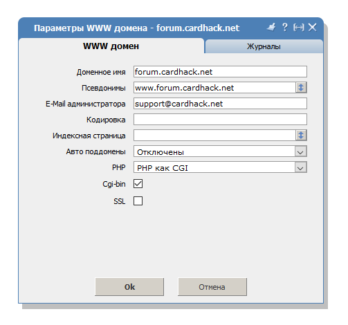Click the empty Кодировка field
Image resolution: width=348 pixels, height=325 pixels.
click(x=220, y=120)
